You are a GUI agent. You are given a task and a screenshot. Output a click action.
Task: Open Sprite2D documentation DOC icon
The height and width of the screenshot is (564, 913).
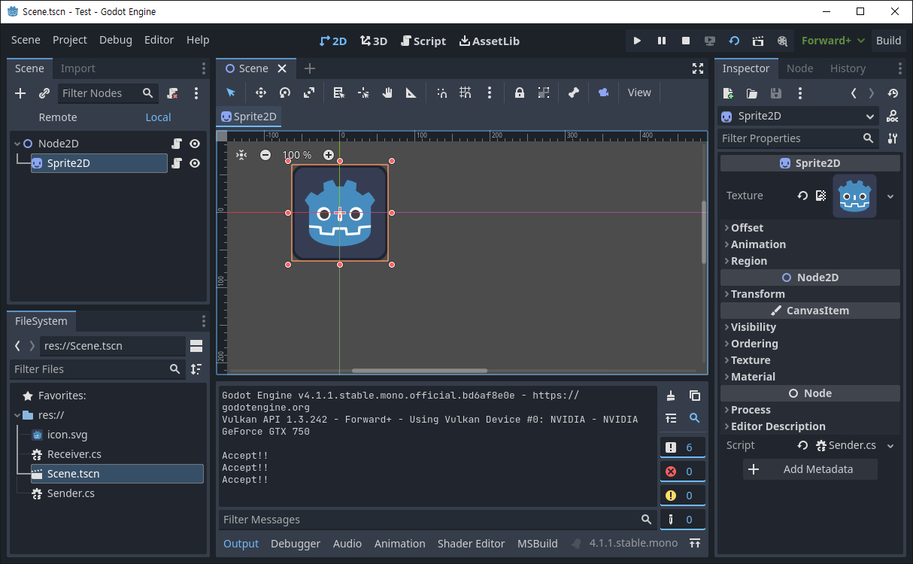tap(892, 117)
